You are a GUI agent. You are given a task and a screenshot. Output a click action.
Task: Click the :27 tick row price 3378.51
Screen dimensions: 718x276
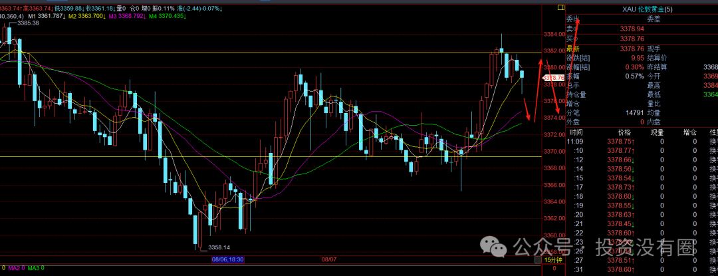coord(620,260)
